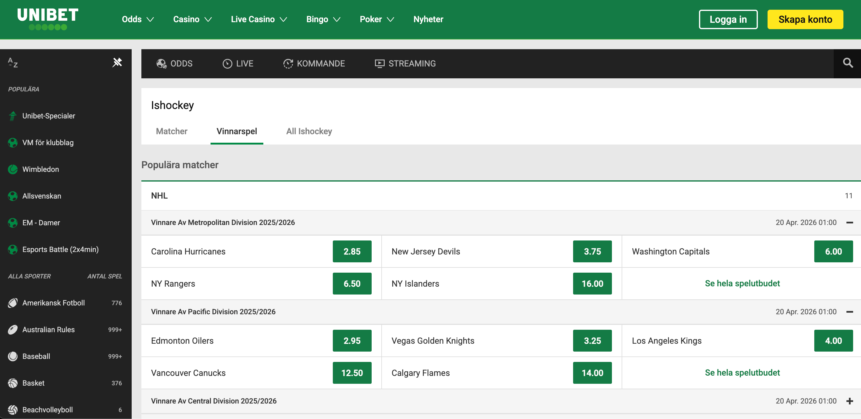Open the Poker dropdown menu
861x419 pixels.
[x=377, y=19]
